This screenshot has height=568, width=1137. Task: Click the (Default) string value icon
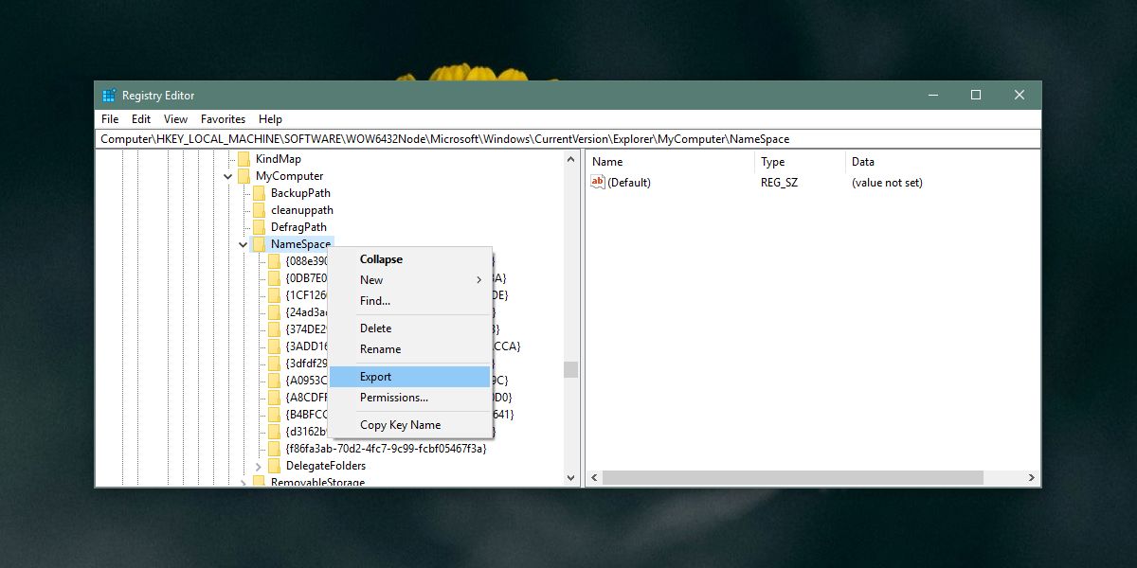[598, 183]
